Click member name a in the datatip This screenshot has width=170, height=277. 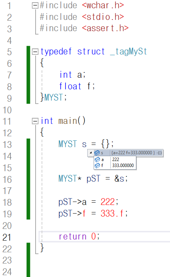pos(103,160)
